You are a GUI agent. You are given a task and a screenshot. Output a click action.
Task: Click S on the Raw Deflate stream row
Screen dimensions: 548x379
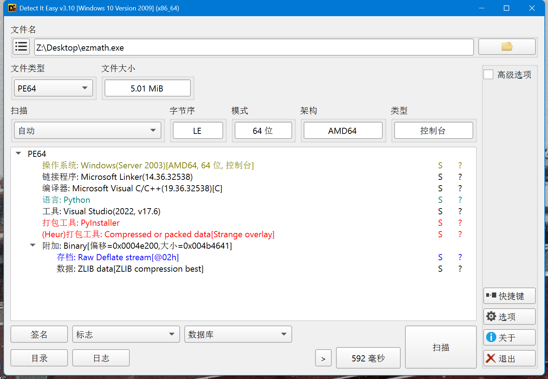[440, 257]
